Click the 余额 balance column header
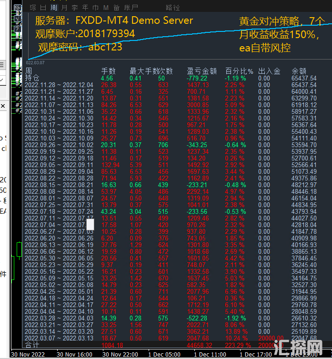The height and width of the screenshot is (359, 332). tap(300, 71)
